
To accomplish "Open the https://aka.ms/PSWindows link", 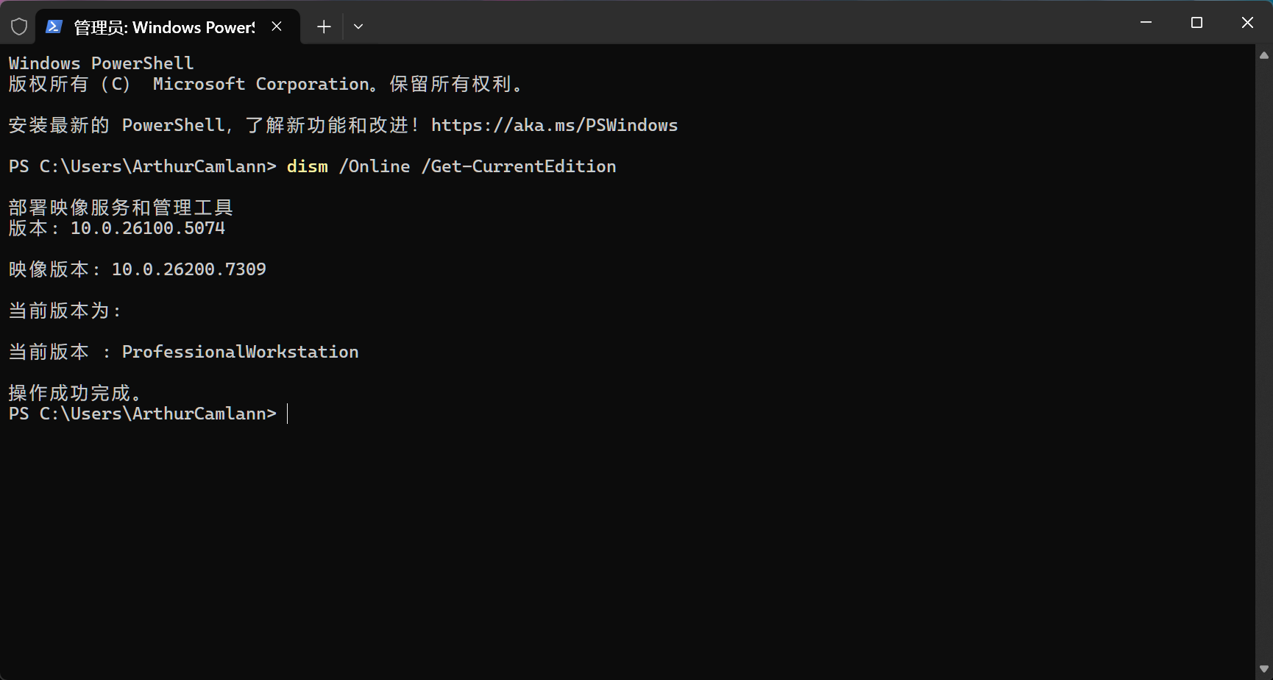I will tap(554, 125).
